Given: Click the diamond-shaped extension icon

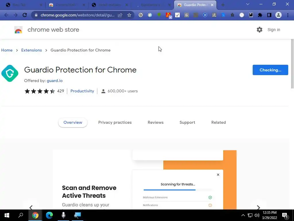Looking at the screenshot, I should 141,15.
